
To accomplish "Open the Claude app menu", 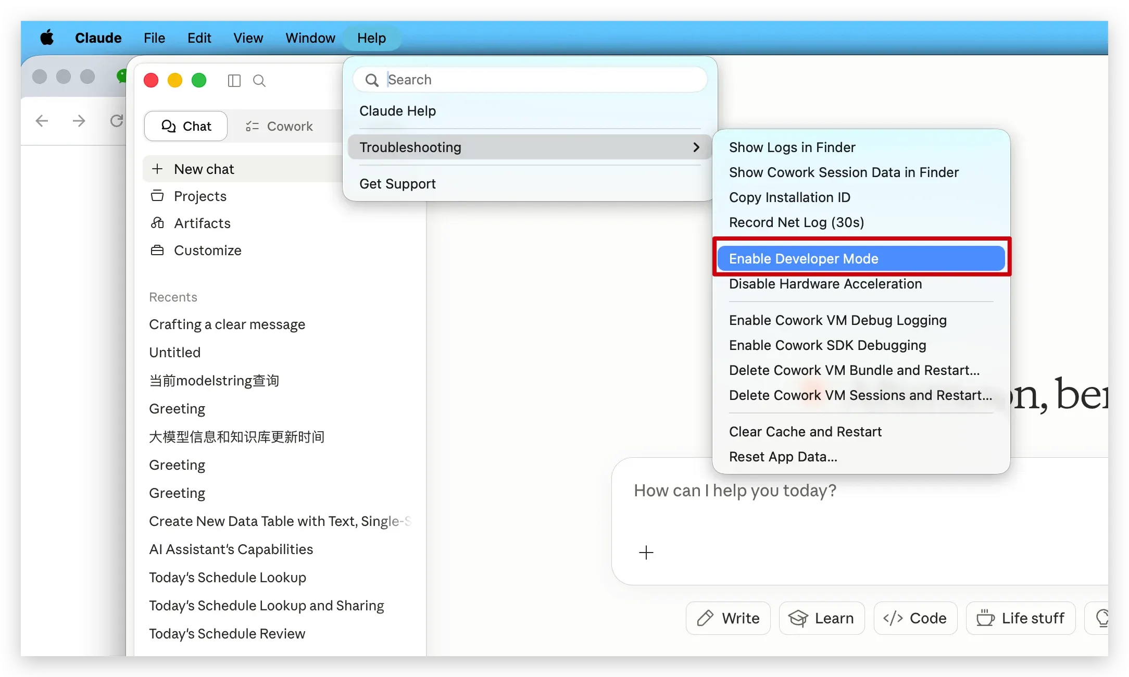I will (x=98, y=38).
